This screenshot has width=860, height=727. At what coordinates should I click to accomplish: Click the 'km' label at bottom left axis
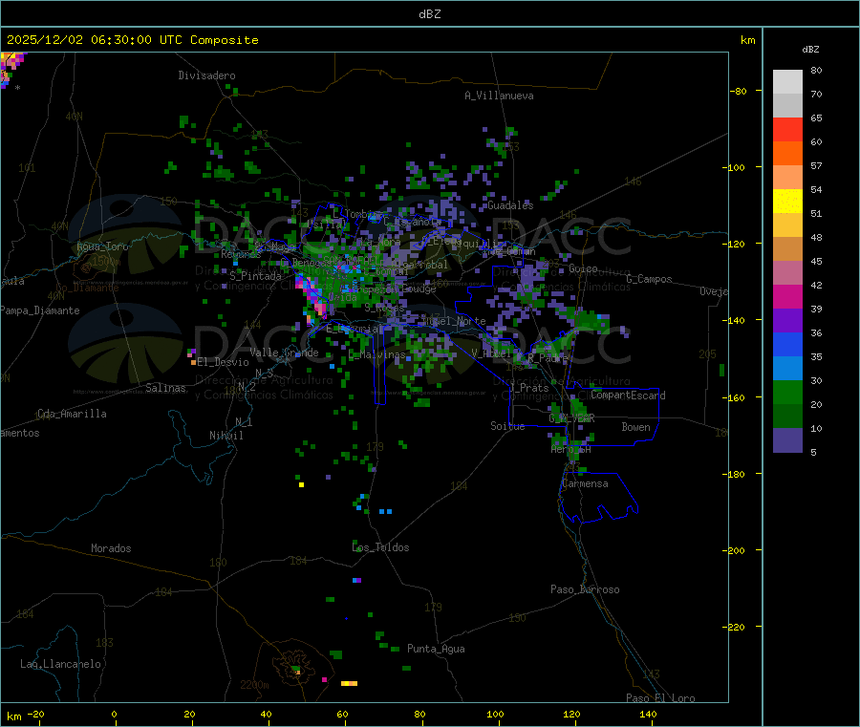(13, 716)
